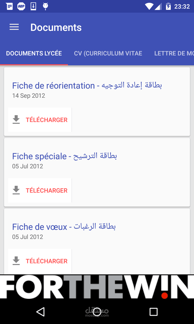Tap the ABP status bar icon
Viewport: 194px width, 324px height.
tap(21, 6)
